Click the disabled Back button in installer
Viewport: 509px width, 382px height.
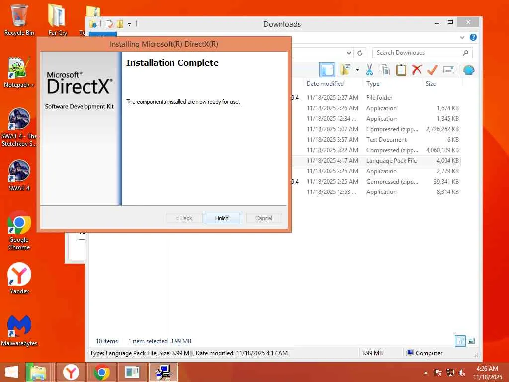[184, 218]
